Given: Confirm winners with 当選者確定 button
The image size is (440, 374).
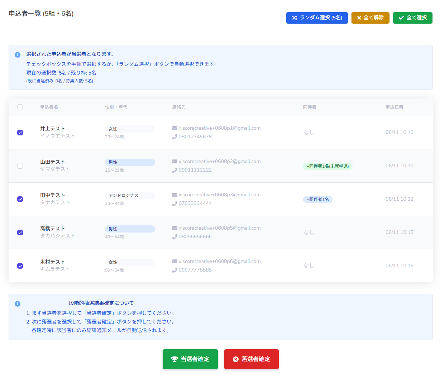Looking at the screenshot, I should coord(190,359).
